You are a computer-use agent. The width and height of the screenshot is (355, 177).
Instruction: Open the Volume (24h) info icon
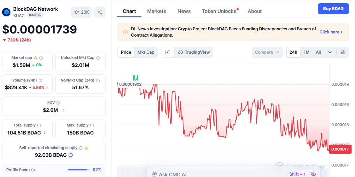click(x=40, y=80)
